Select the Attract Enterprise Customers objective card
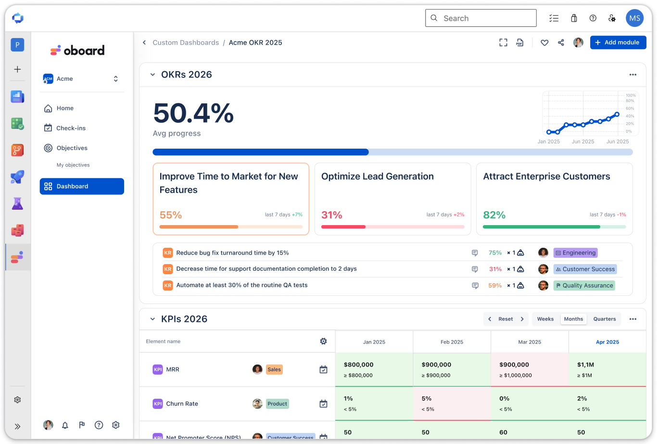This screenshot has width=657, height=444. point(555,199)
